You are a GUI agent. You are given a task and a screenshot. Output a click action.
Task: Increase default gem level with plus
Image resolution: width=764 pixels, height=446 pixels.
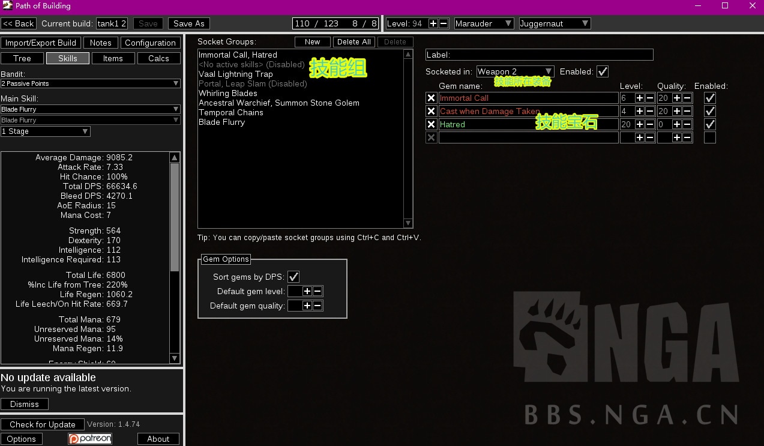[307, 291]
